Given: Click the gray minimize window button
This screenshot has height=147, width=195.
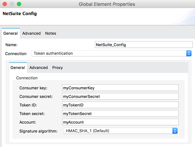Looking at the screenshot, I should (x=12, y=4).
